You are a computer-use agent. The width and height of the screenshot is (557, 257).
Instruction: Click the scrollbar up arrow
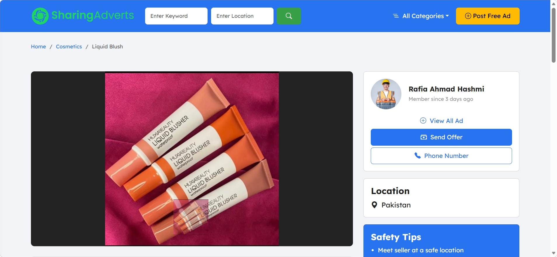(x=553, y=3)
